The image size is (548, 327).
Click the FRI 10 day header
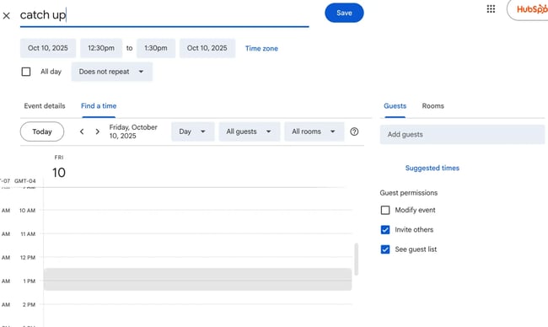point(59,168)
